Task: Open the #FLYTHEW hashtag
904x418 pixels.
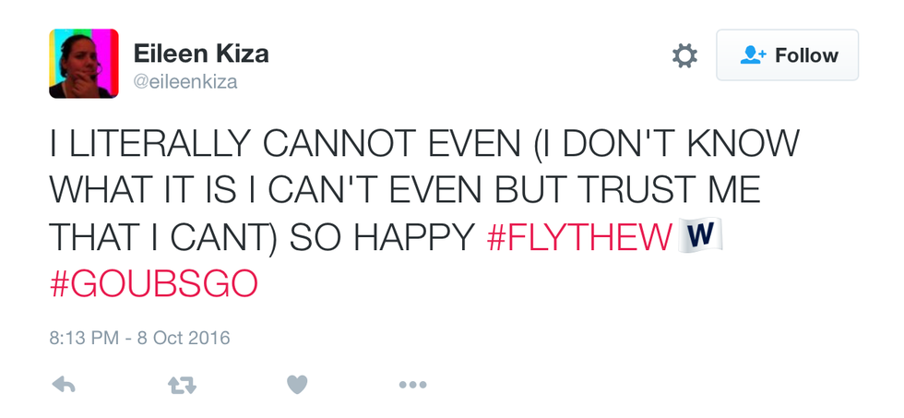Action: [577, 239]
